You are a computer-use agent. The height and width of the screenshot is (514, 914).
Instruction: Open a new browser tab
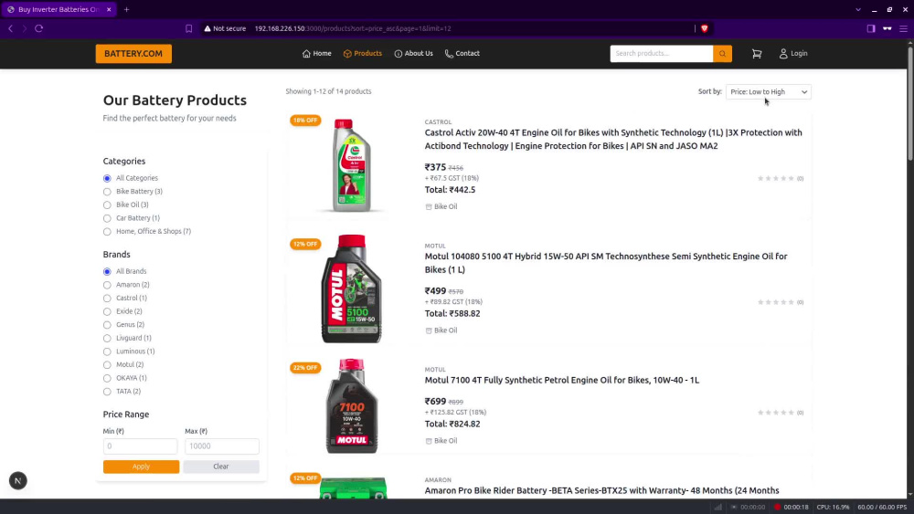[126, 9]
